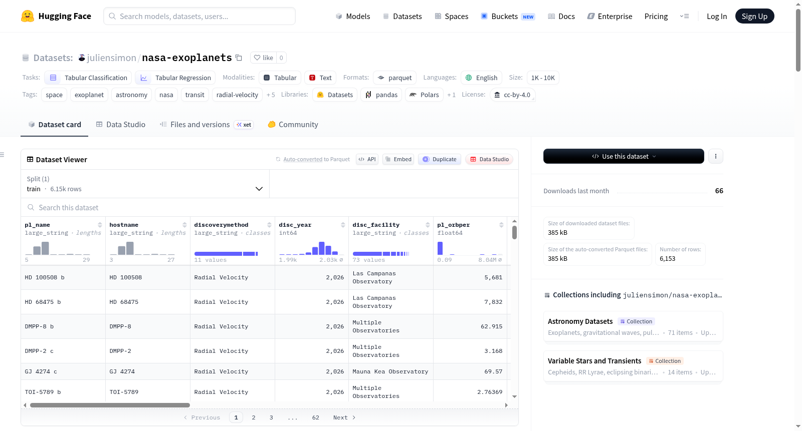This screenshot has height=431, width=802.
Task: Switch to Files and versions tab
Action: tap(207, 125)
